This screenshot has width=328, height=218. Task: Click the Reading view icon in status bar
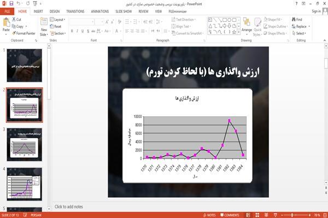[x=266, y=215]
